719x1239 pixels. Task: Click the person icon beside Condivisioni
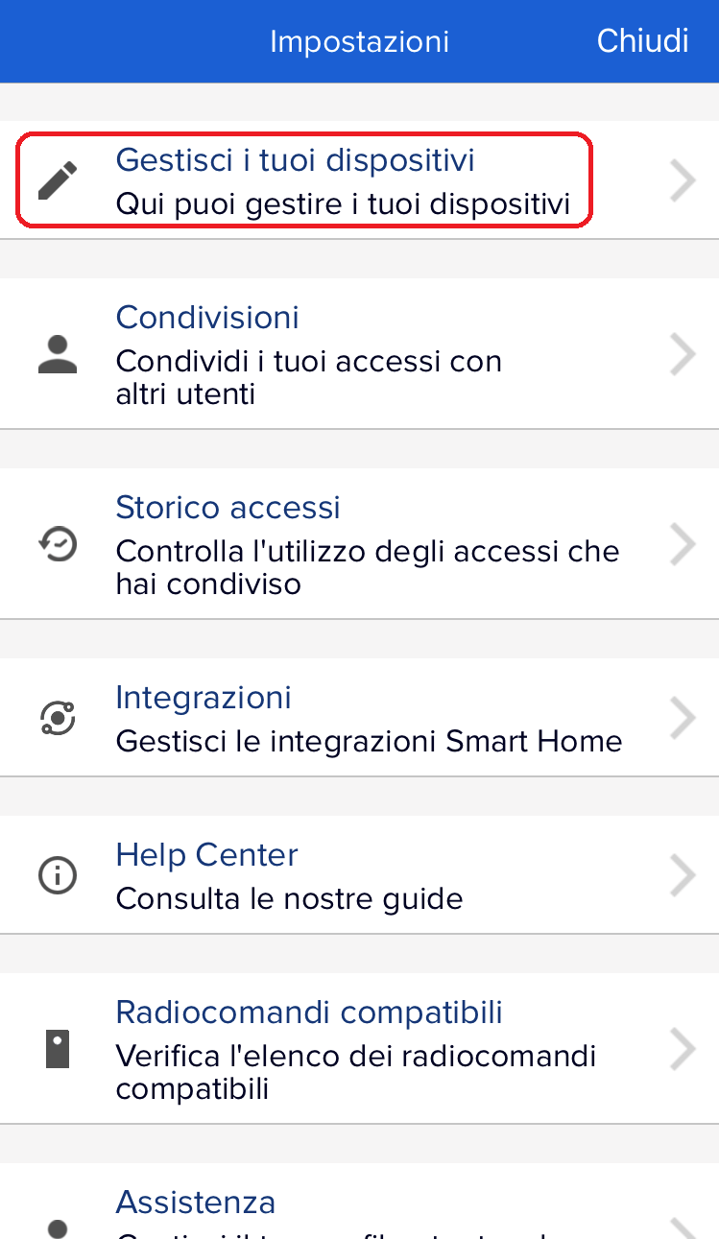pos(58,354)
